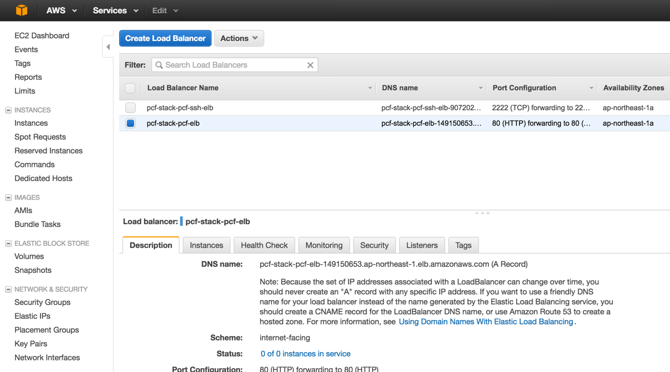670x372 pixels.
Task: Collapse the IMAGES section minus icon
Action: point(8,198)
